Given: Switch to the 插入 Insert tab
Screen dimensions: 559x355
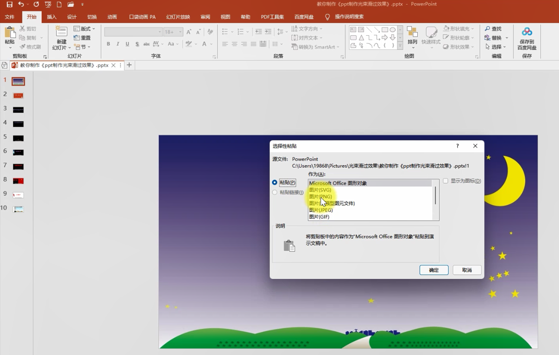Looking at the screenshot, I should (52, 17).
